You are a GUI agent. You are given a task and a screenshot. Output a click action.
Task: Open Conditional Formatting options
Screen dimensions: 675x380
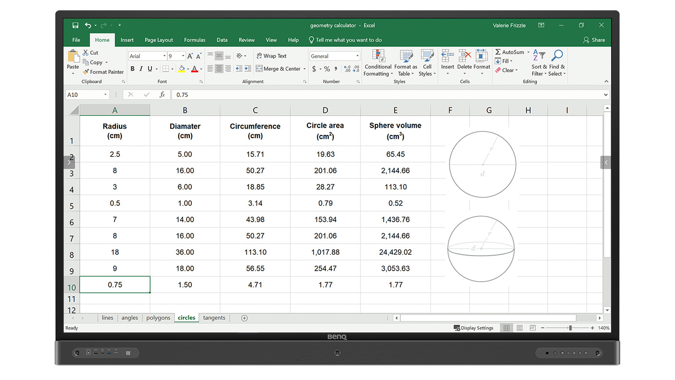tap(378, 62)
